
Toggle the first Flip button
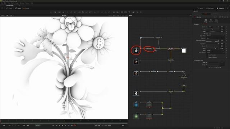[207, 34]
